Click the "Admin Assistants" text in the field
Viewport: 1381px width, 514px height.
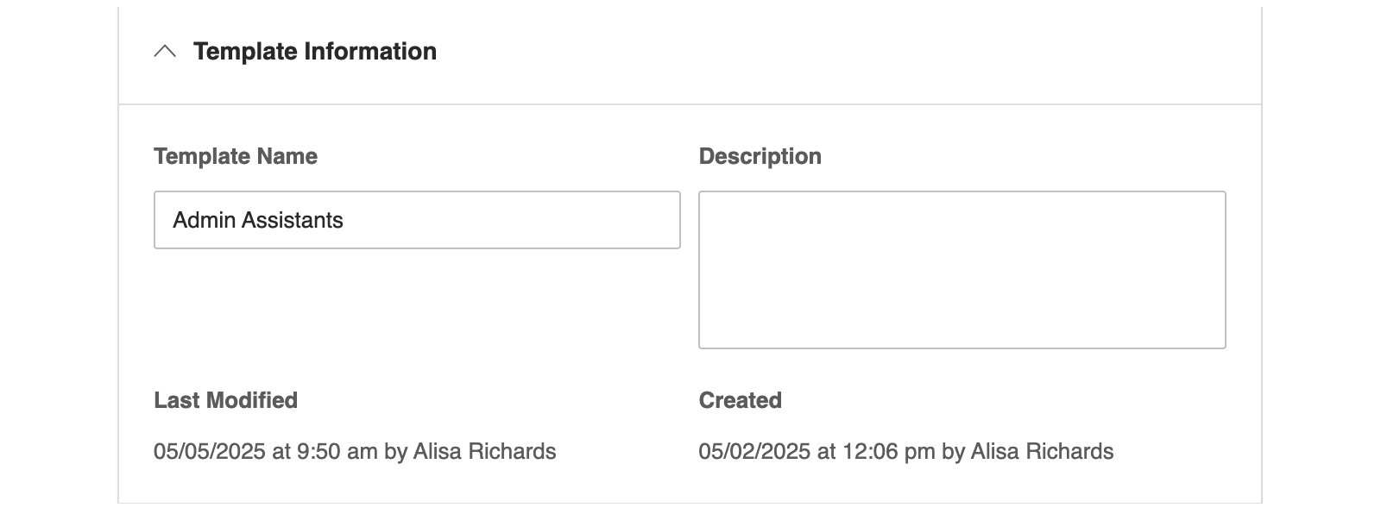pyautogui.click(x=258, y=220)
